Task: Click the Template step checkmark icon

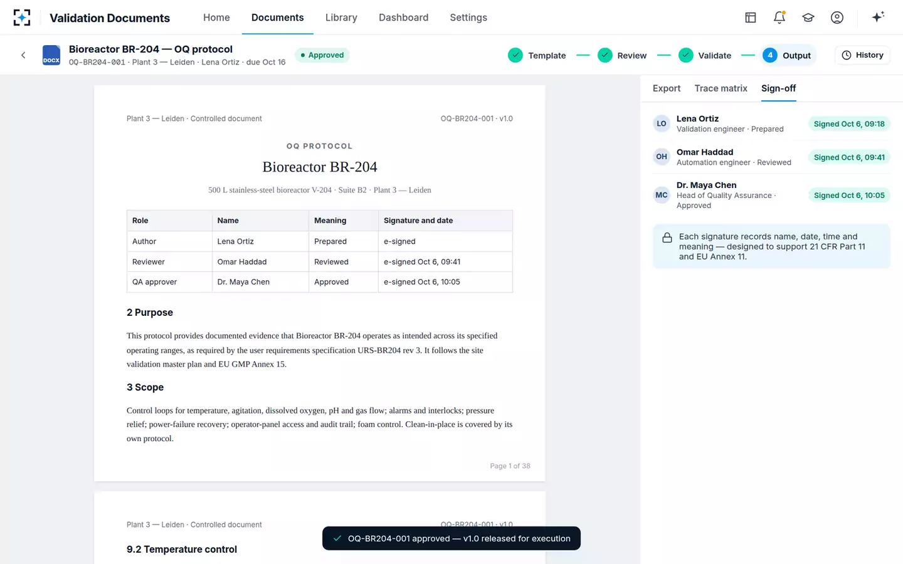Action: click(x=515, y=55)
